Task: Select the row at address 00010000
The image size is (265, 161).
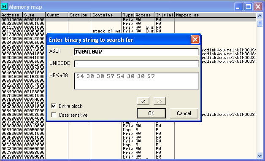Action: click(x=128, y=19)
